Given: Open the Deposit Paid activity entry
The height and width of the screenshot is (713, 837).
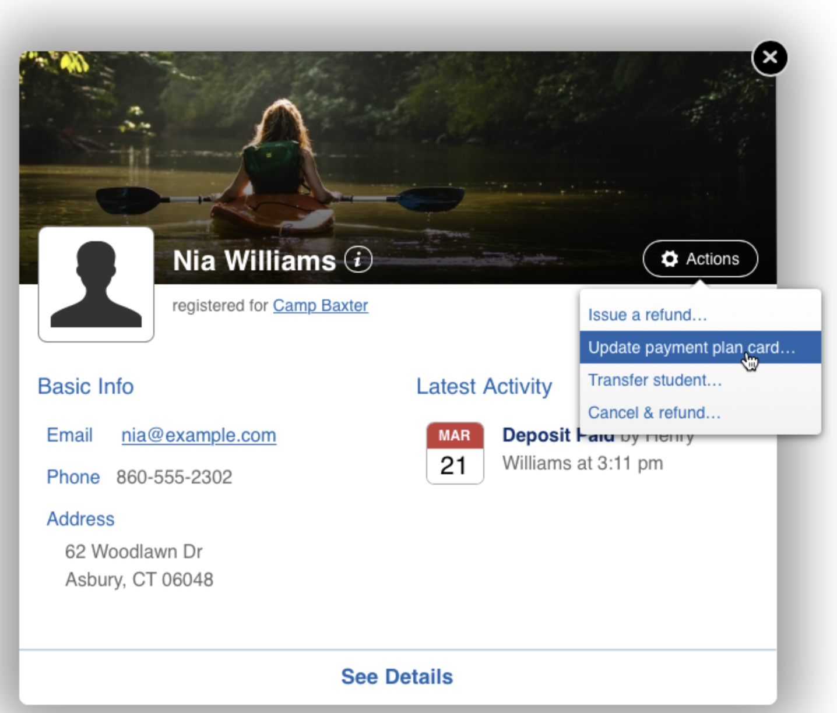Looking at the screenshot, I should 536,436.
